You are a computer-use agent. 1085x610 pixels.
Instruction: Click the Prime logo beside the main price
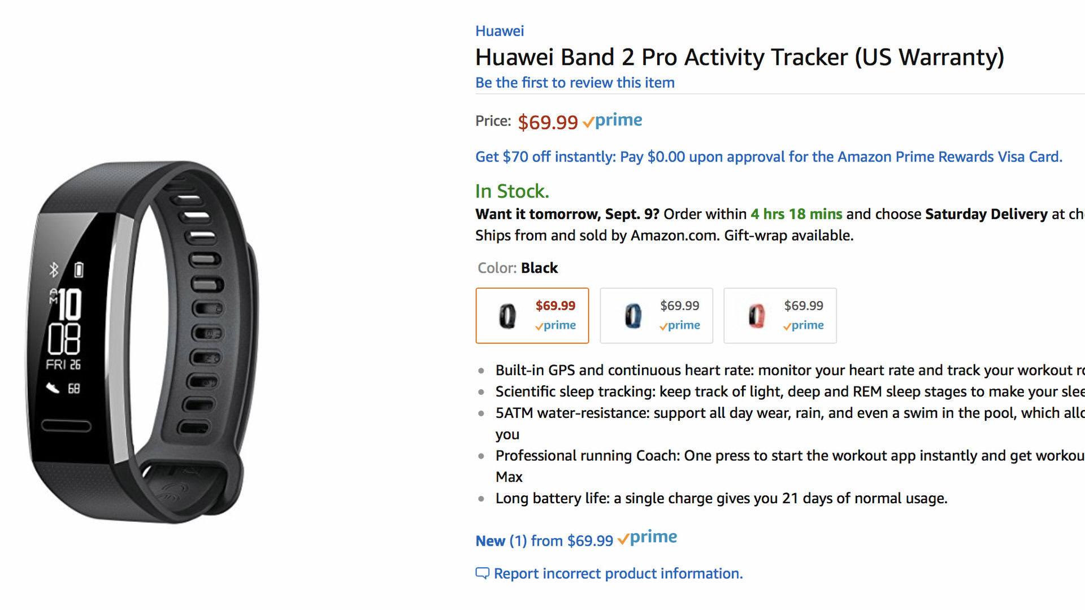pos(613,120)
